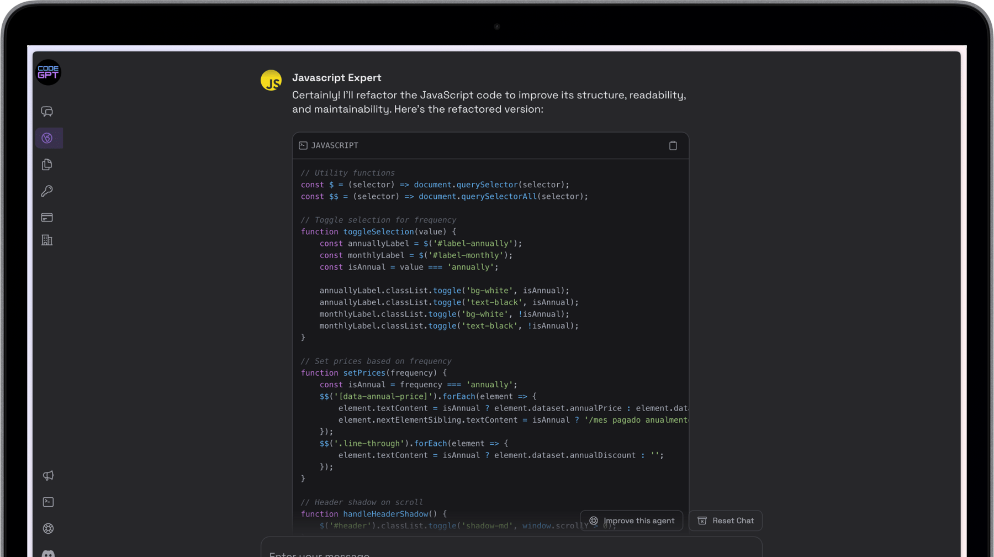Click the Improve this agent button
The width and height of the screenshot is (994, 557).
click(x=631, y=521)
